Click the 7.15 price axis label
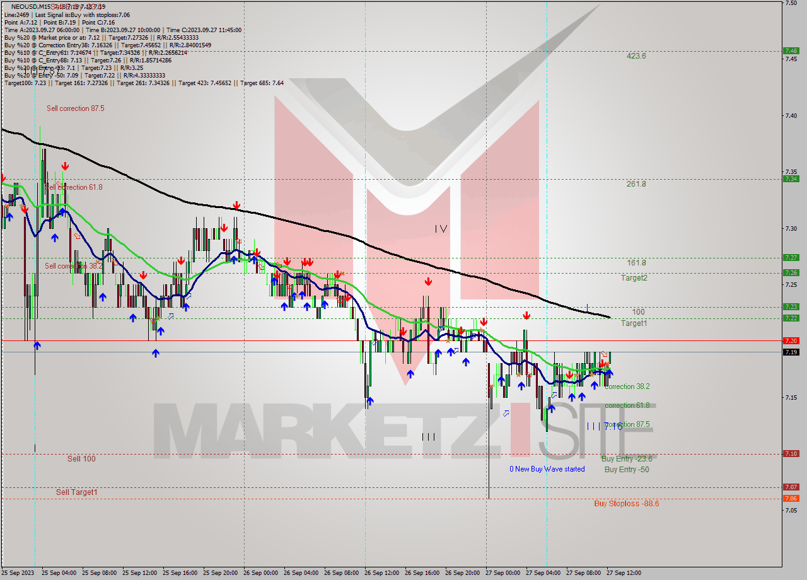 tap(791, 397)
